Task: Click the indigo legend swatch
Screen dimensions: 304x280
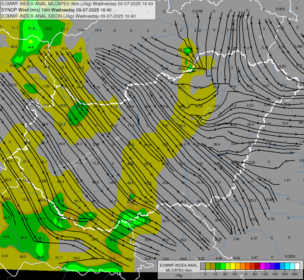Action: (273, 266)
